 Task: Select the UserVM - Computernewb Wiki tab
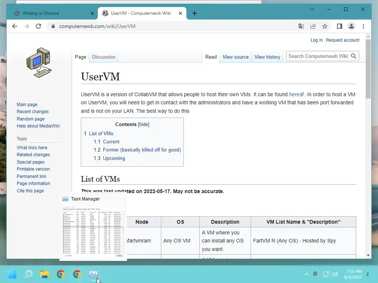pyautogui.click(x=142, y=13)
